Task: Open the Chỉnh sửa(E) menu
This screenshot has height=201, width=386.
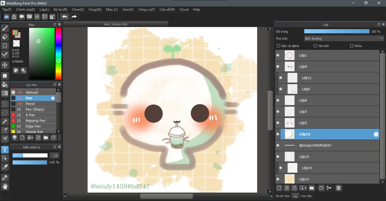Action: click(25, 9)
